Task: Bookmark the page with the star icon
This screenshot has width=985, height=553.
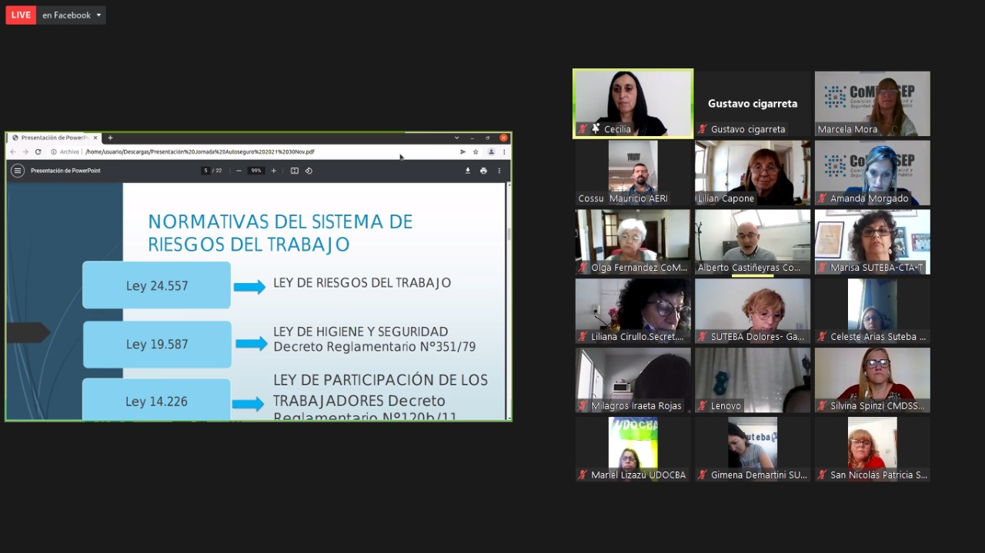Action: 476,152
